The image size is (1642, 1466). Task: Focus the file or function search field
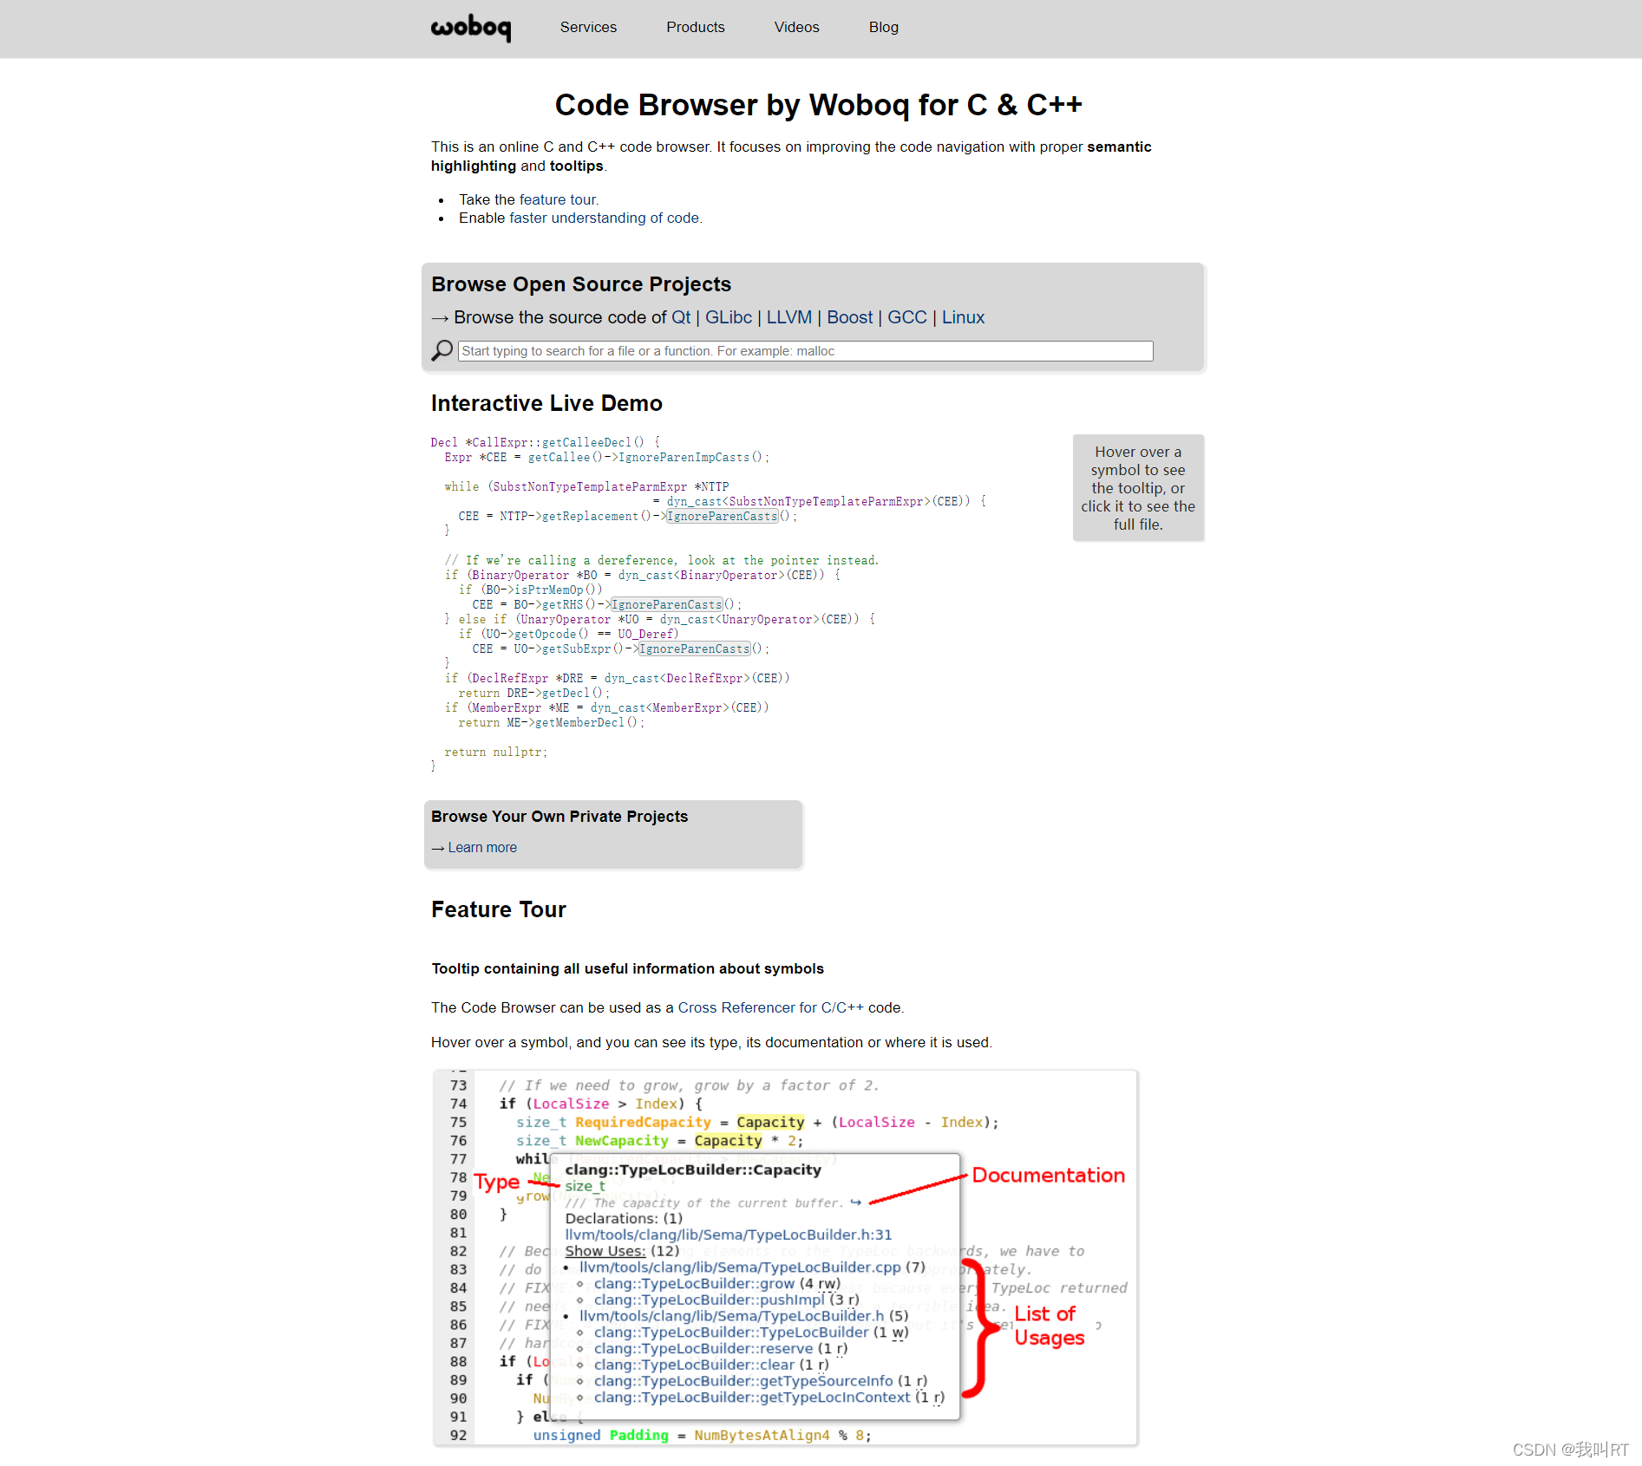coord(805,350)
